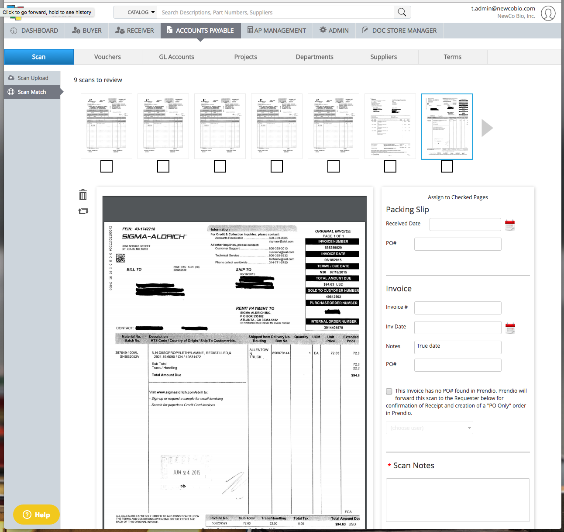Go to the Buyer module

tap(86, 31)
